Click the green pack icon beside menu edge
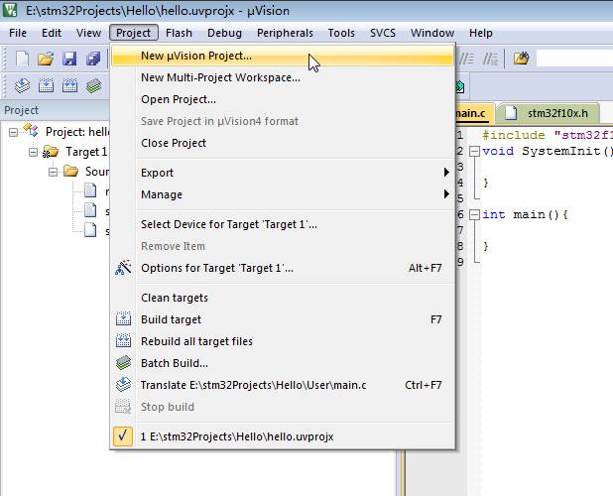The width and height of the screenshot is (613, 496). coord(460,86)
